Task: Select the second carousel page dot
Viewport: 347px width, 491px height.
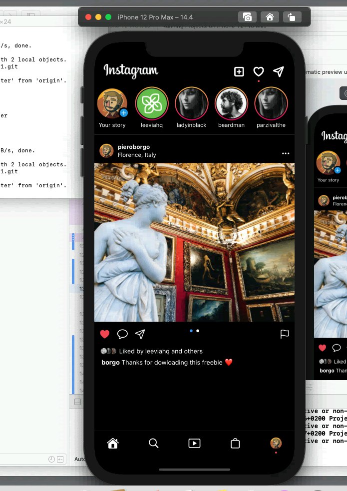Action: pyautogui.click(x=198, y=331)
